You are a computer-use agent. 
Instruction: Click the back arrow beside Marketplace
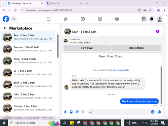tap(5, 28)
